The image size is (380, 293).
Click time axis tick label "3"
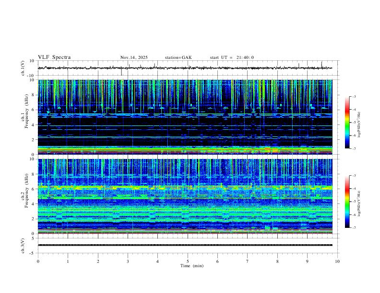point(128,261)
